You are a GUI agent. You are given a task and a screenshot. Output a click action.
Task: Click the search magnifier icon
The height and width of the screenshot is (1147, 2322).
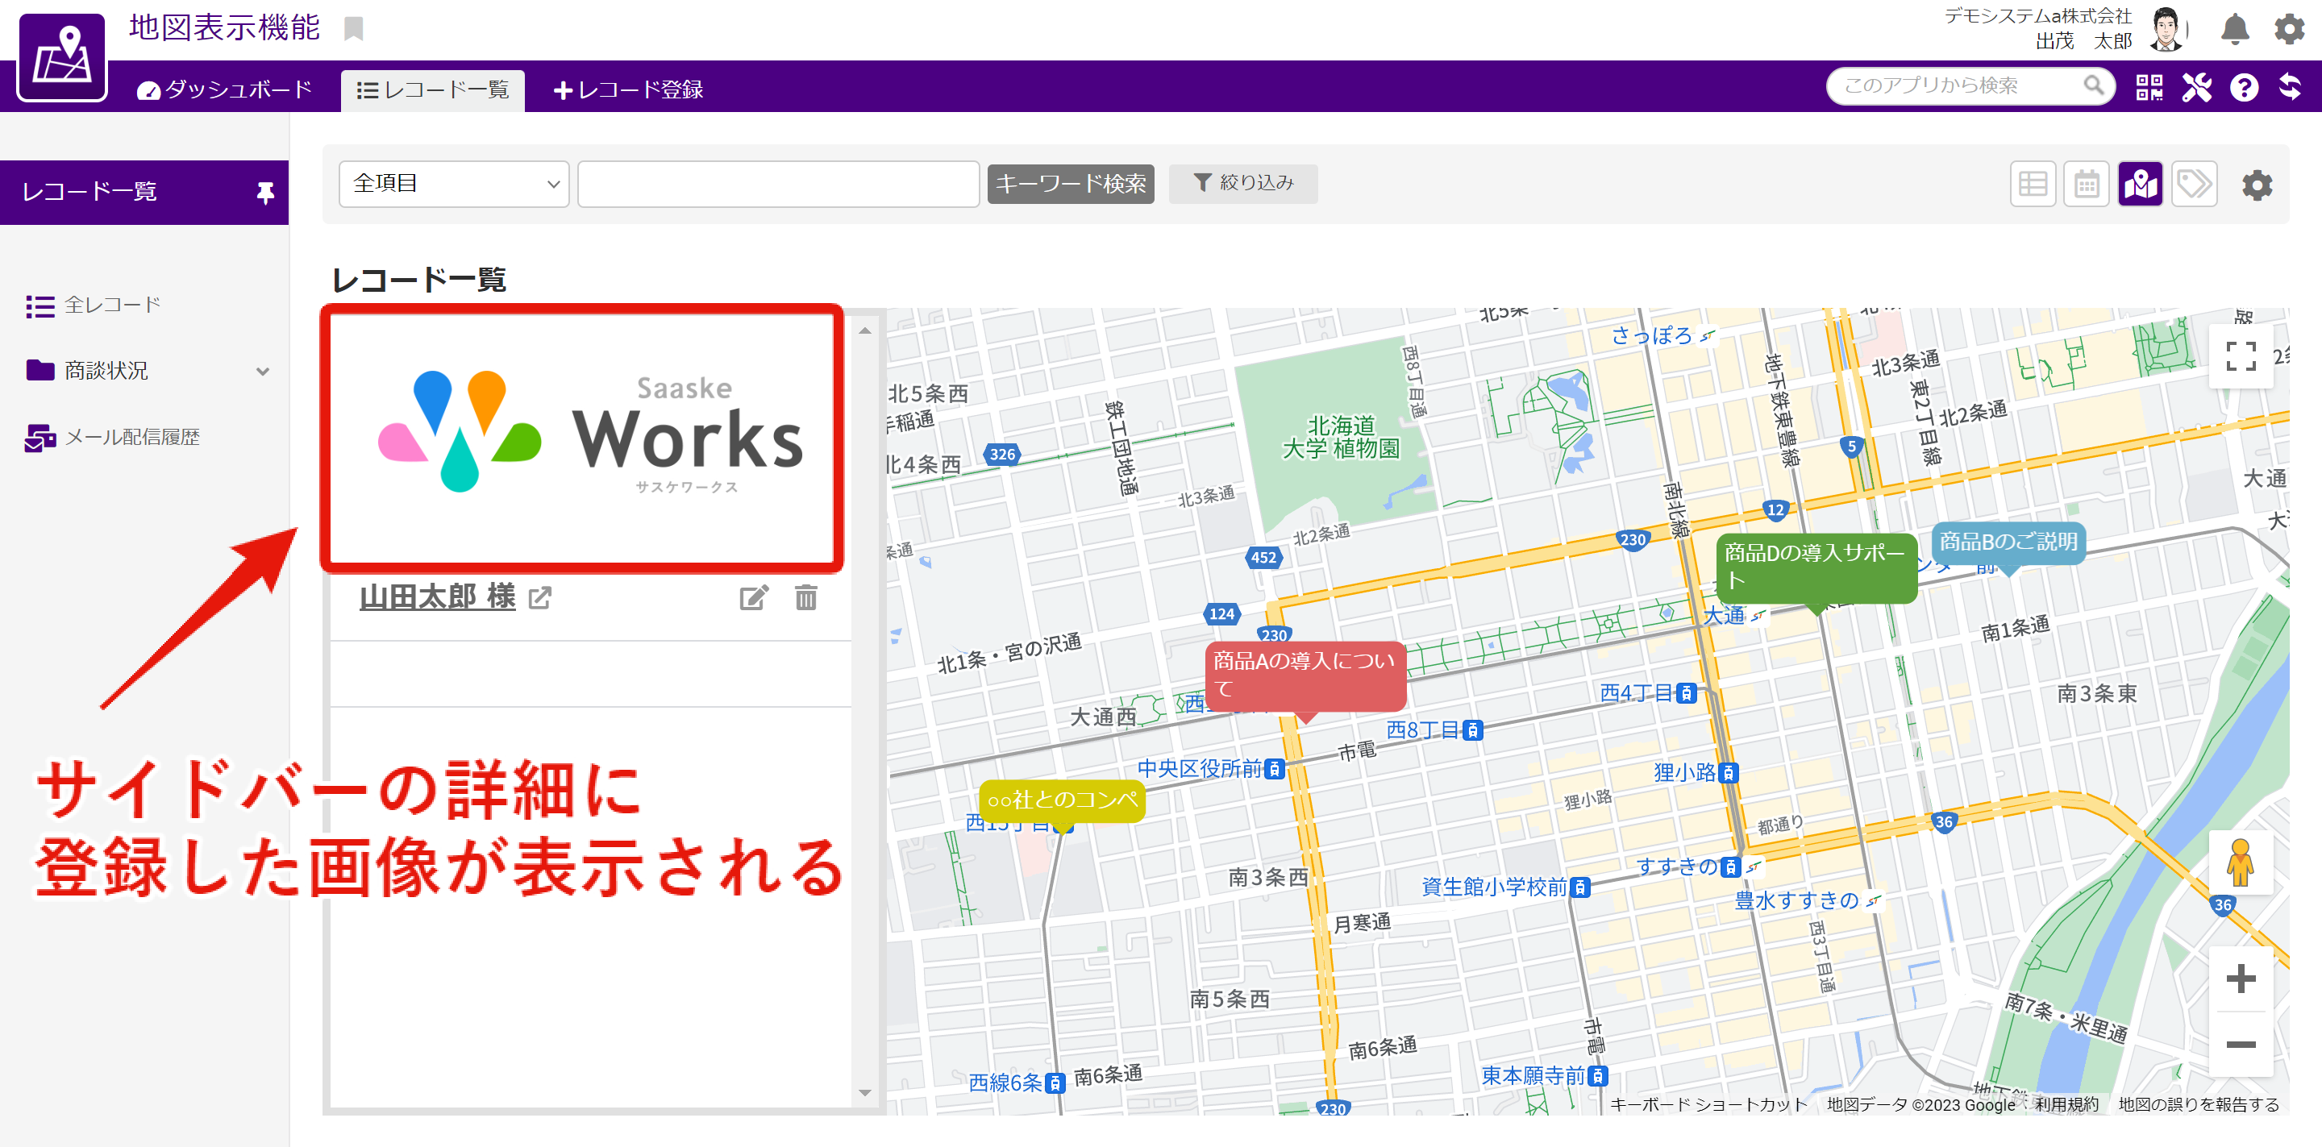point(2093,85)
